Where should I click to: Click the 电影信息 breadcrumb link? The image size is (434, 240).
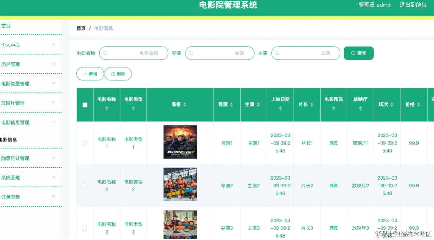pos(103,28)
